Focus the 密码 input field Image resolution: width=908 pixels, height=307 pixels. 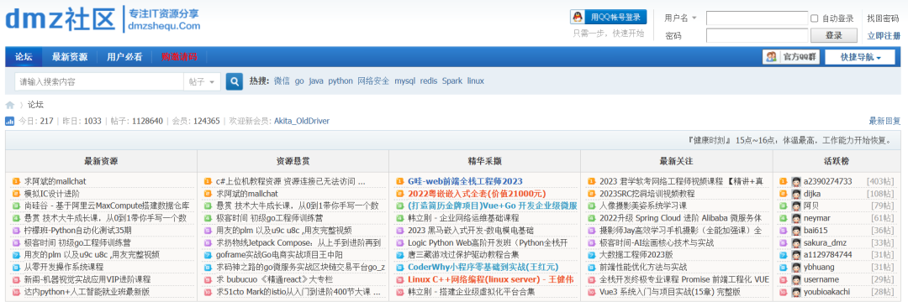[757, 35]
